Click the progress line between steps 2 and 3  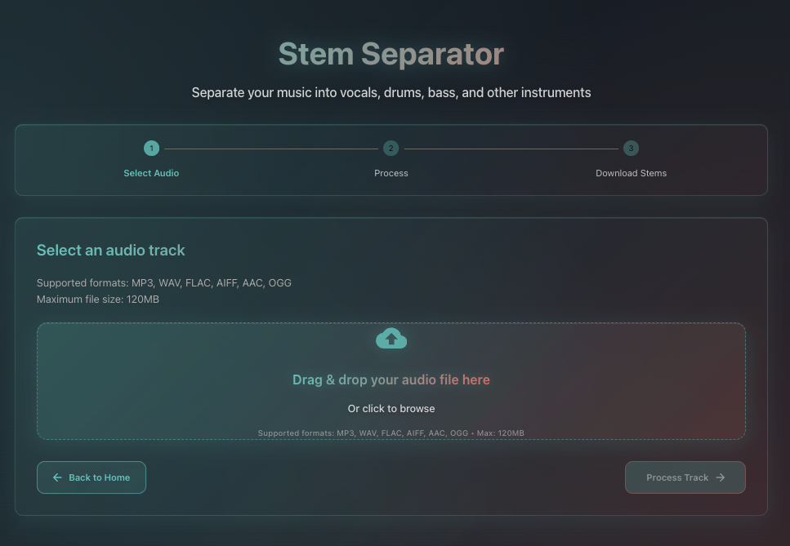(511, 149)
